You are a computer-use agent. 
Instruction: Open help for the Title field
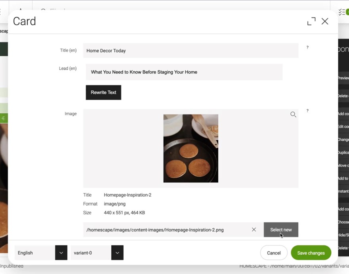[307, 48]
